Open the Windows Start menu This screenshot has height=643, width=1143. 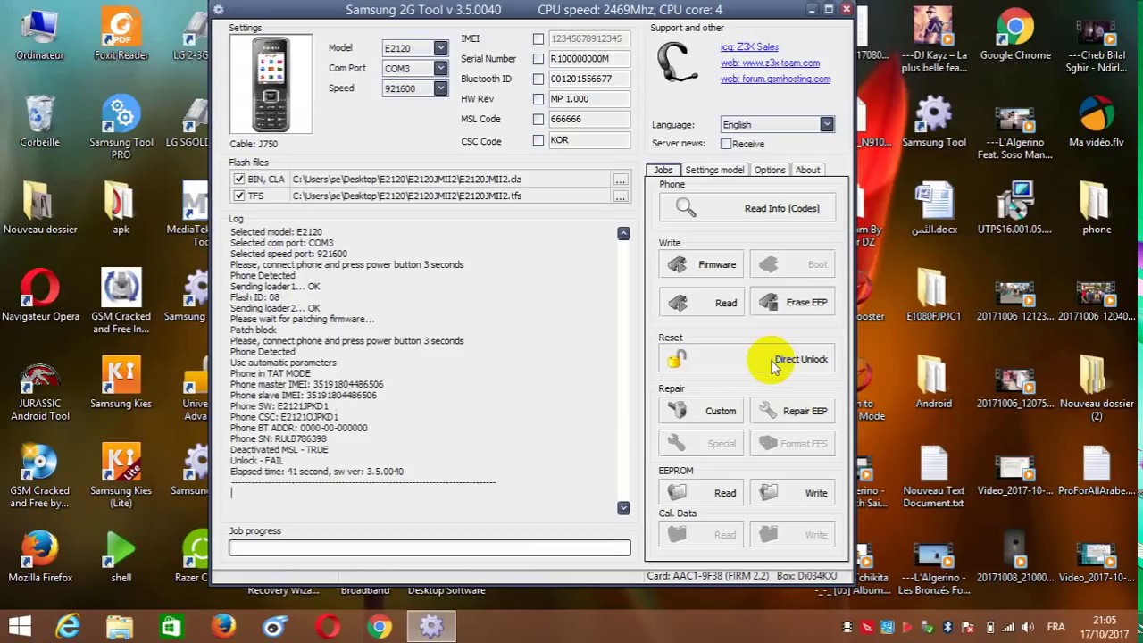coord(20,627)
